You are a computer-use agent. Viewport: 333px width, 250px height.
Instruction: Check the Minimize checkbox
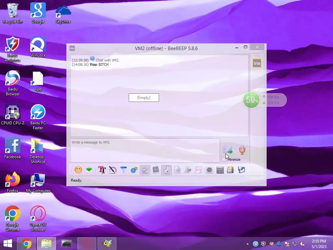tap(224, 159)
